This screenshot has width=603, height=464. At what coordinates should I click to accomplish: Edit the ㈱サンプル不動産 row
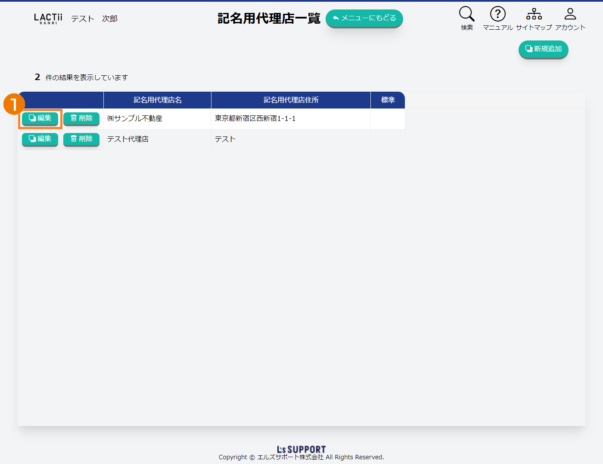tap(40, 118)
